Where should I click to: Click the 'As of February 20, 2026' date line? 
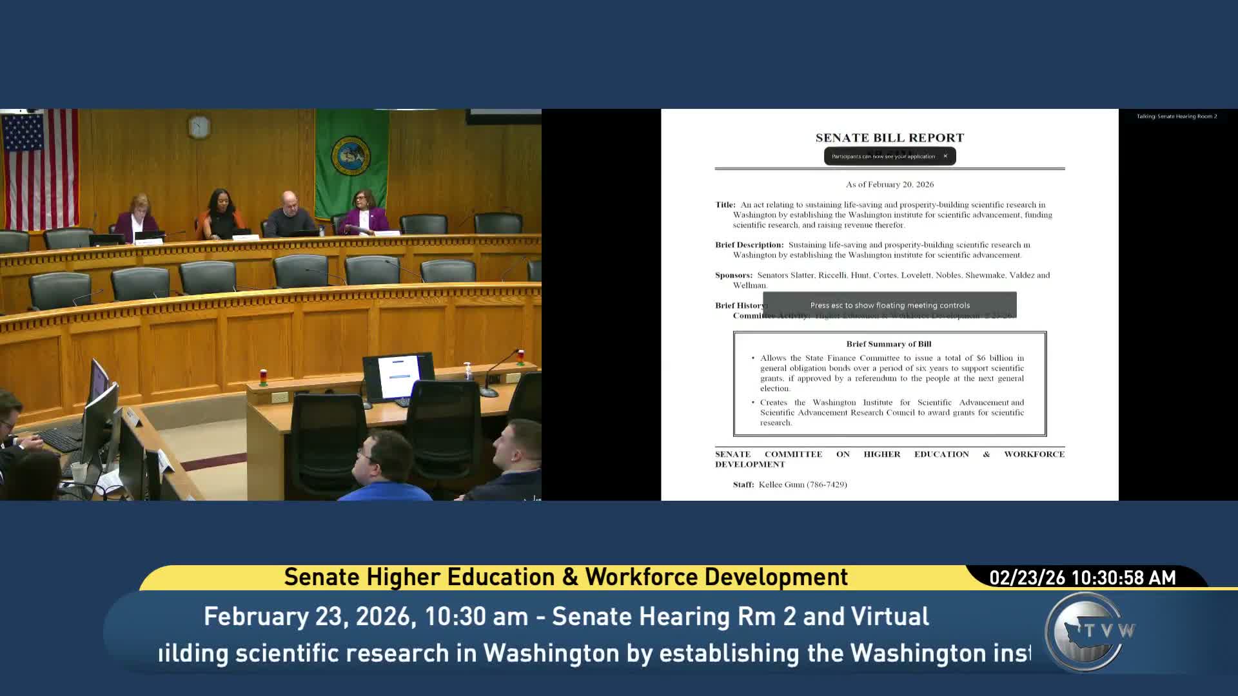pyautogui.click(x=889, y=184)
